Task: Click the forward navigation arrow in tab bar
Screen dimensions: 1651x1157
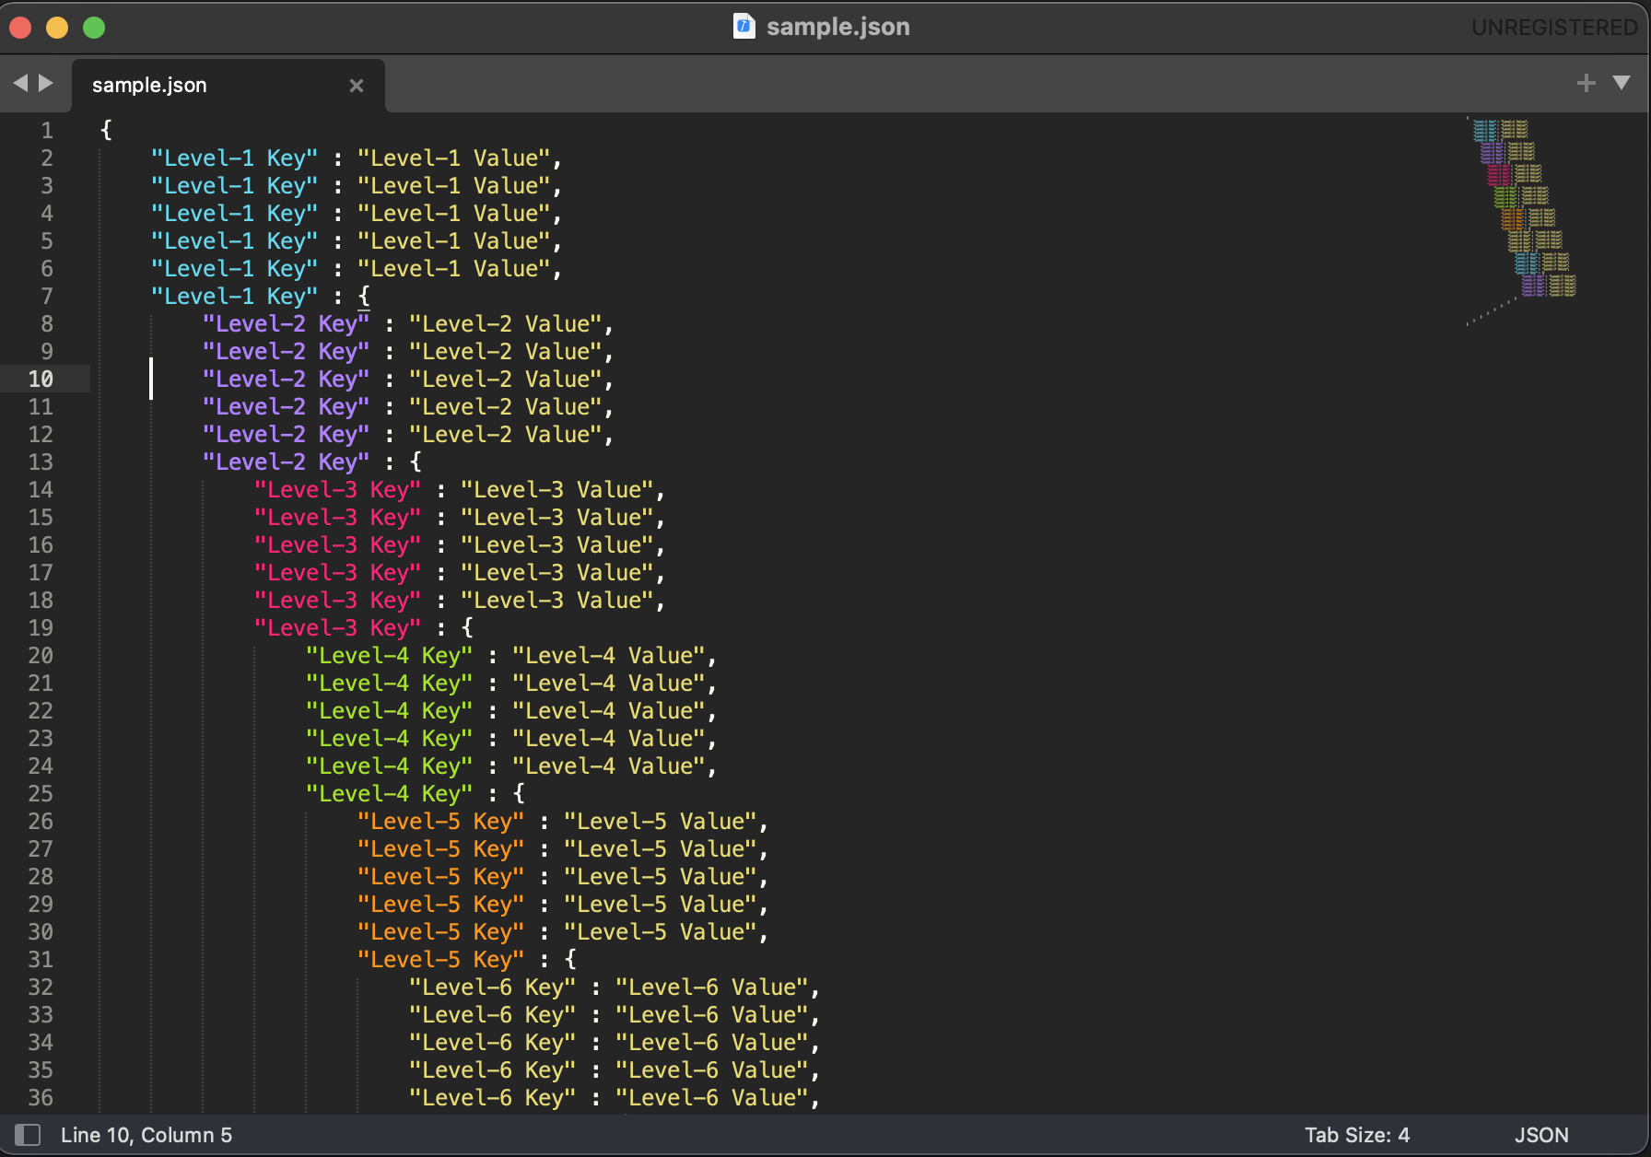Action: (45, 83)
